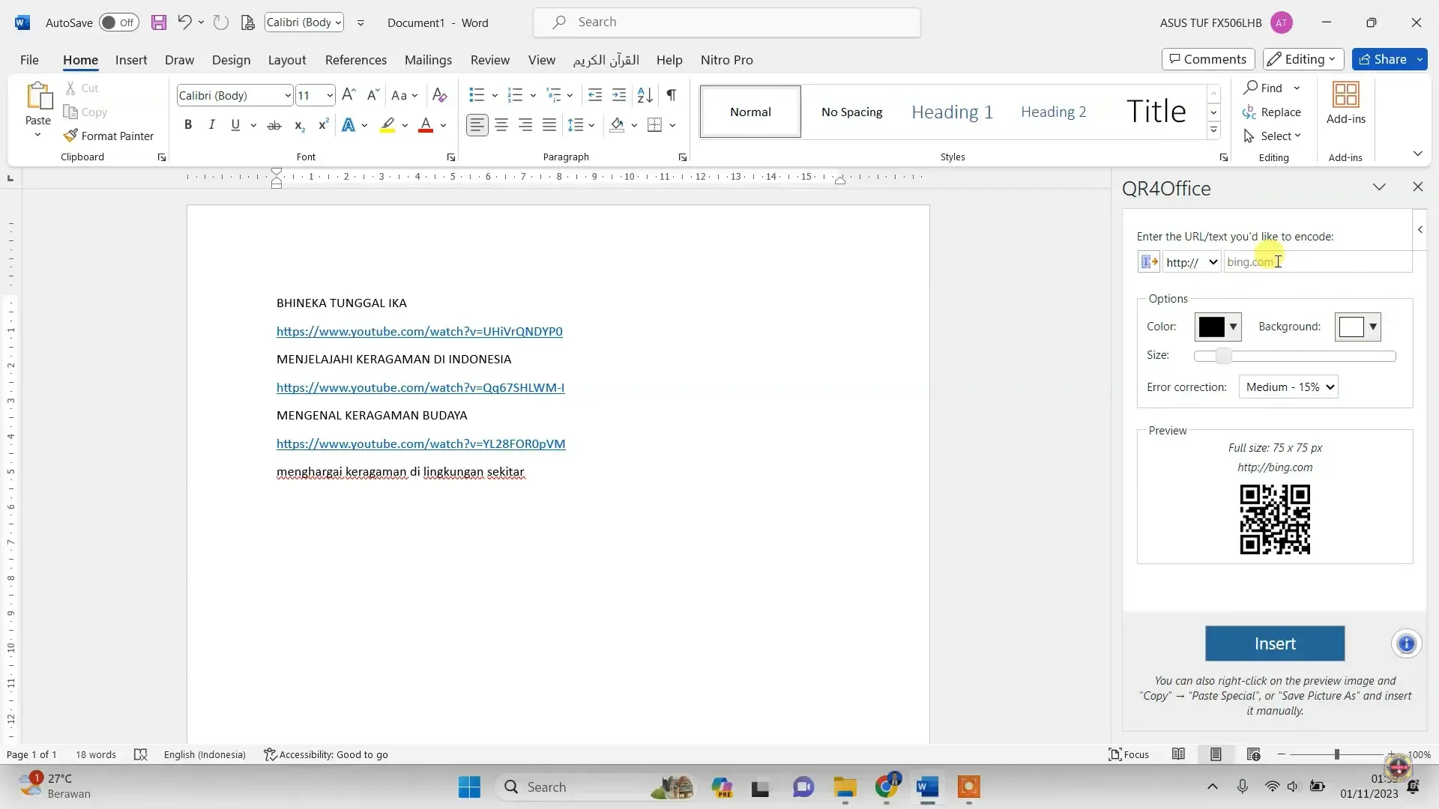Open the Comments pane

point(1208,59)
